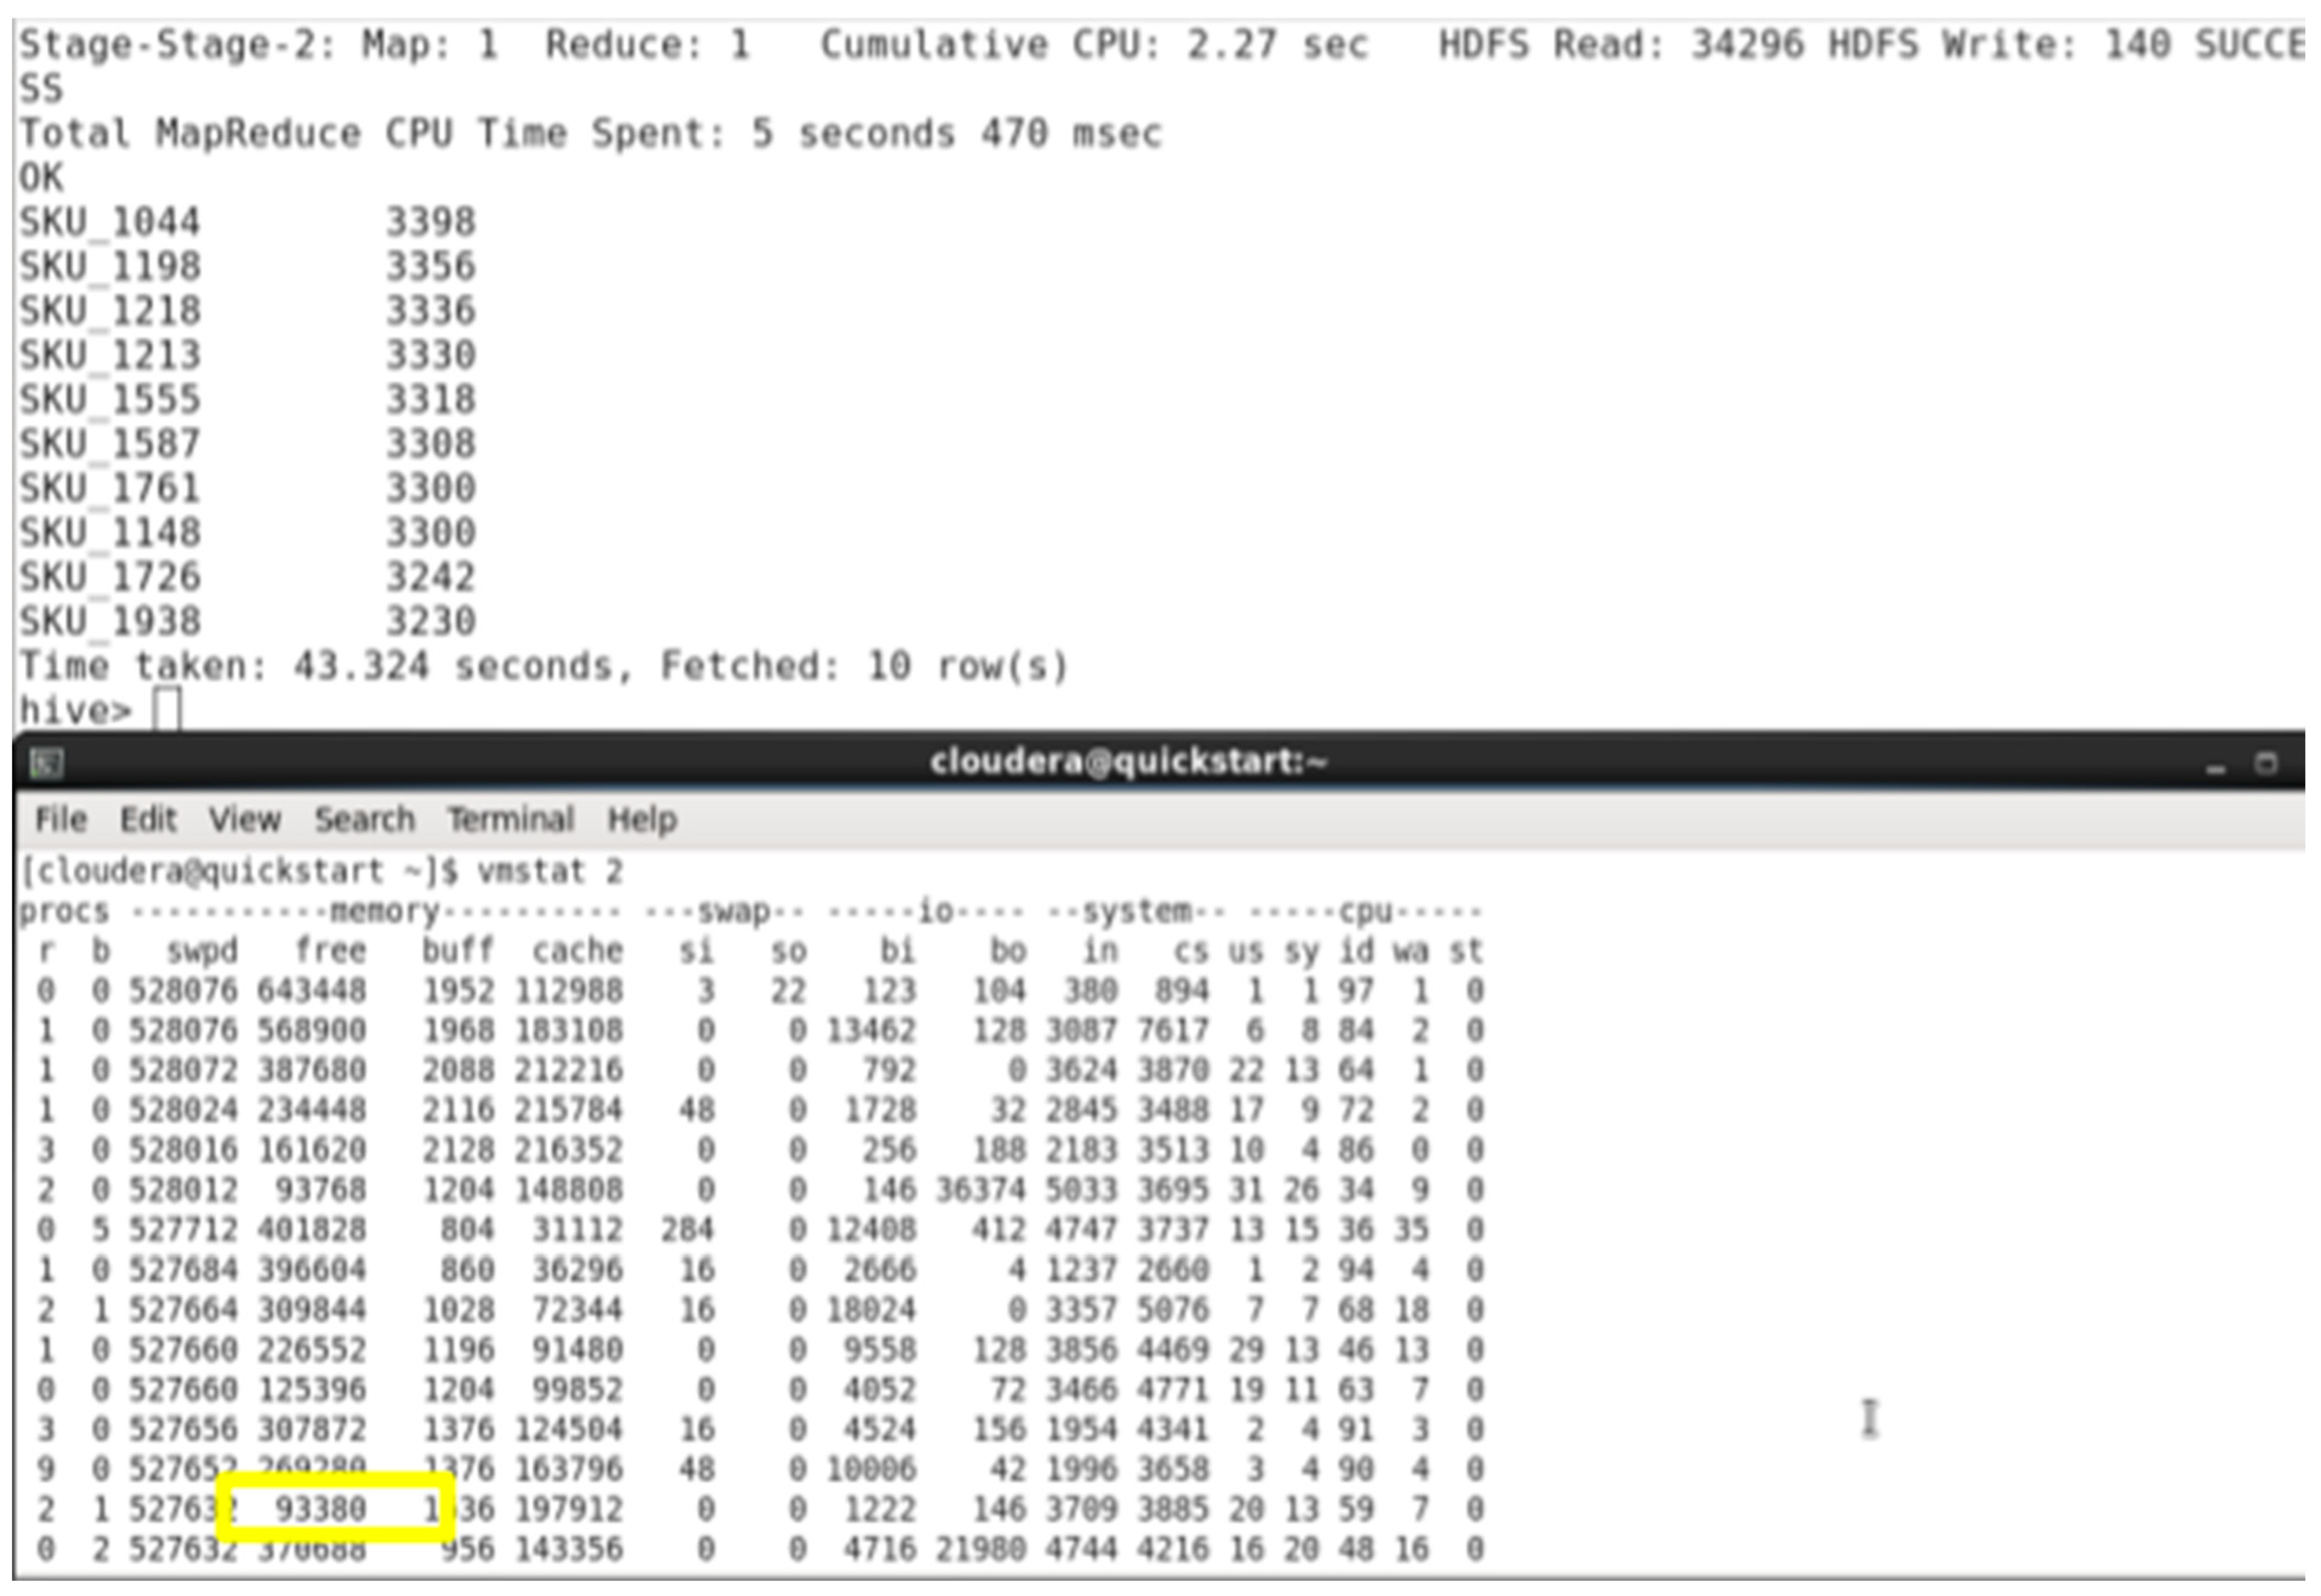The width and height of the screenshot is (2321, 1596).
Task: Click the 3398 count next to SKU_1044
Action: point(431,222)
